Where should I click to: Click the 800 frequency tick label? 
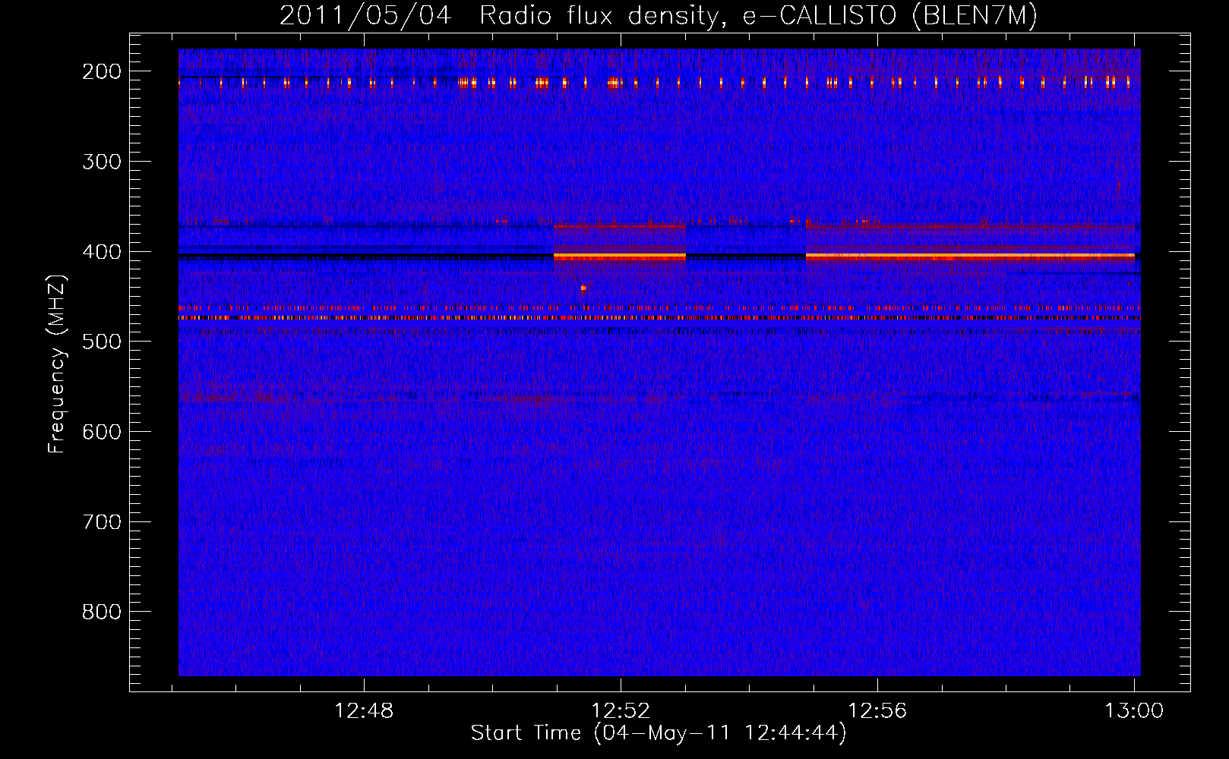(102, 612)
